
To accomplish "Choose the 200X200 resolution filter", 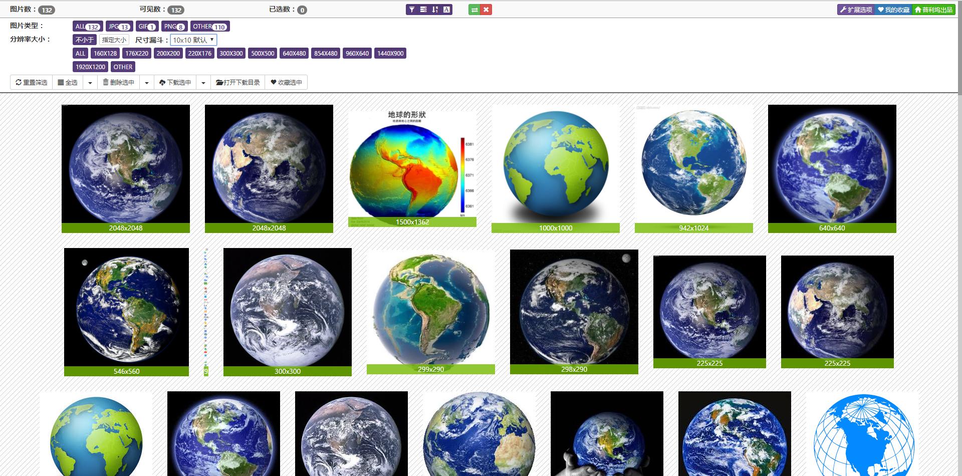I will pyautogui.click(x=168, y=53).
